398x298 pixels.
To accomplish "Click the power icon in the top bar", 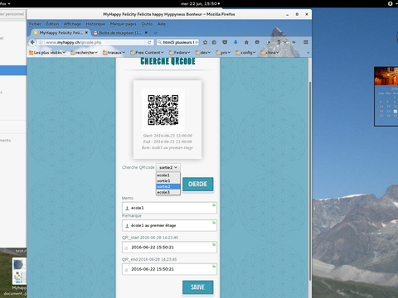I will pyautogui.click(x=391, y=3).
